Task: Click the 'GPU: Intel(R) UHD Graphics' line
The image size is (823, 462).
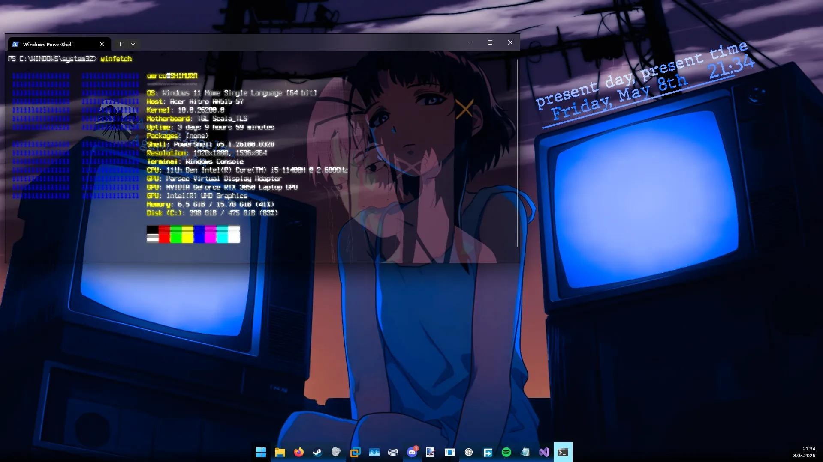Action: (197, 196)
